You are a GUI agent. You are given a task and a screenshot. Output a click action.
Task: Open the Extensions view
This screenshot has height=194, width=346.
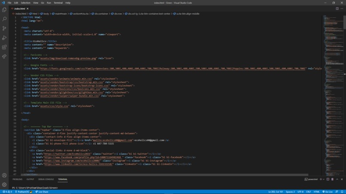pyautogui.click(x=4, y=47)
